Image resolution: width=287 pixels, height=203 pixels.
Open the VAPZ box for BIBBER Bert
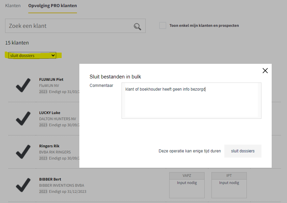point(187,185)
